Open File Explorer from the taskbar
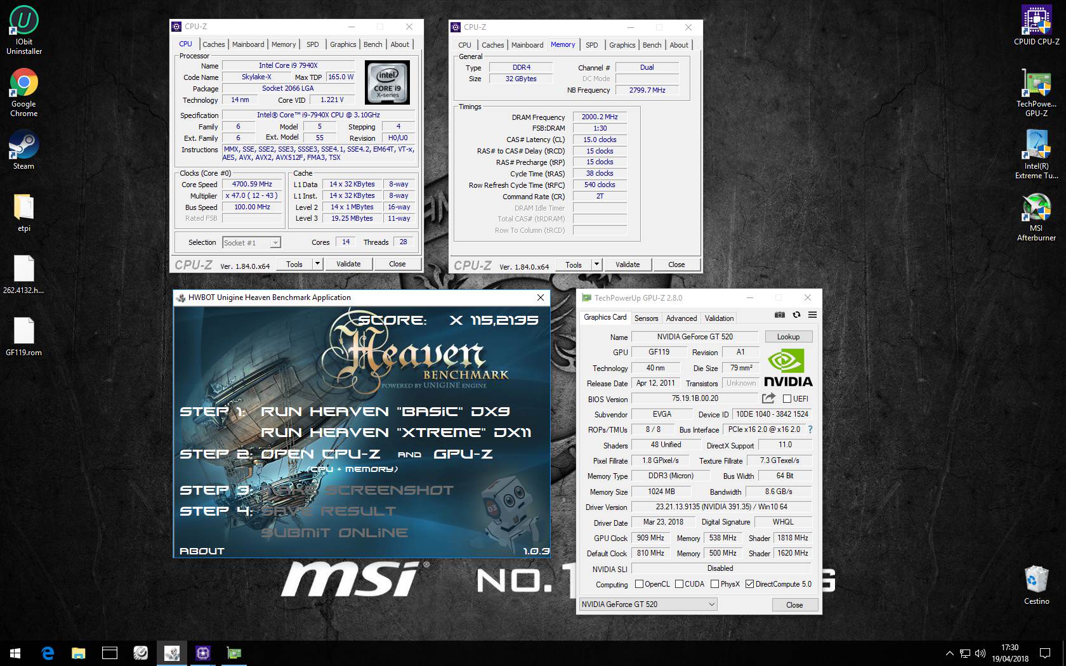The height and width of the screenshot is (666, 1066). [x=79, y=653]
